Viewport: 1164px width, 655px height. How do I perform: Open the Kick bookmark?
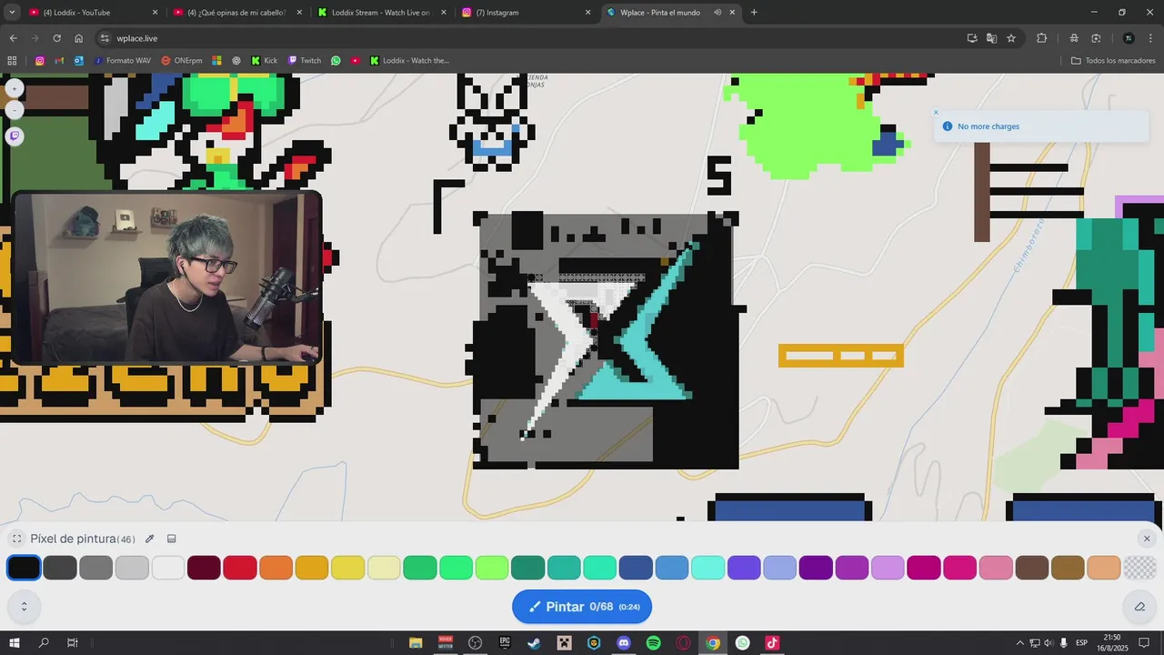[x=265, y=61]
